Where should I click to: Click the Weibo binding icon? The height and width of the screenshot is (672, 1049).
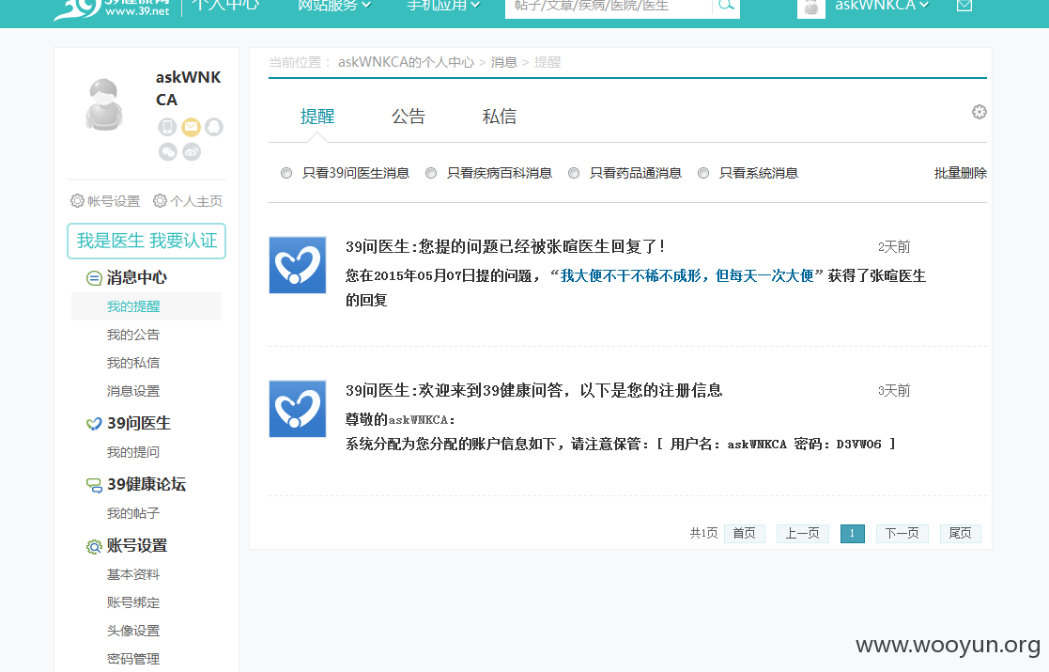(192, 152)
